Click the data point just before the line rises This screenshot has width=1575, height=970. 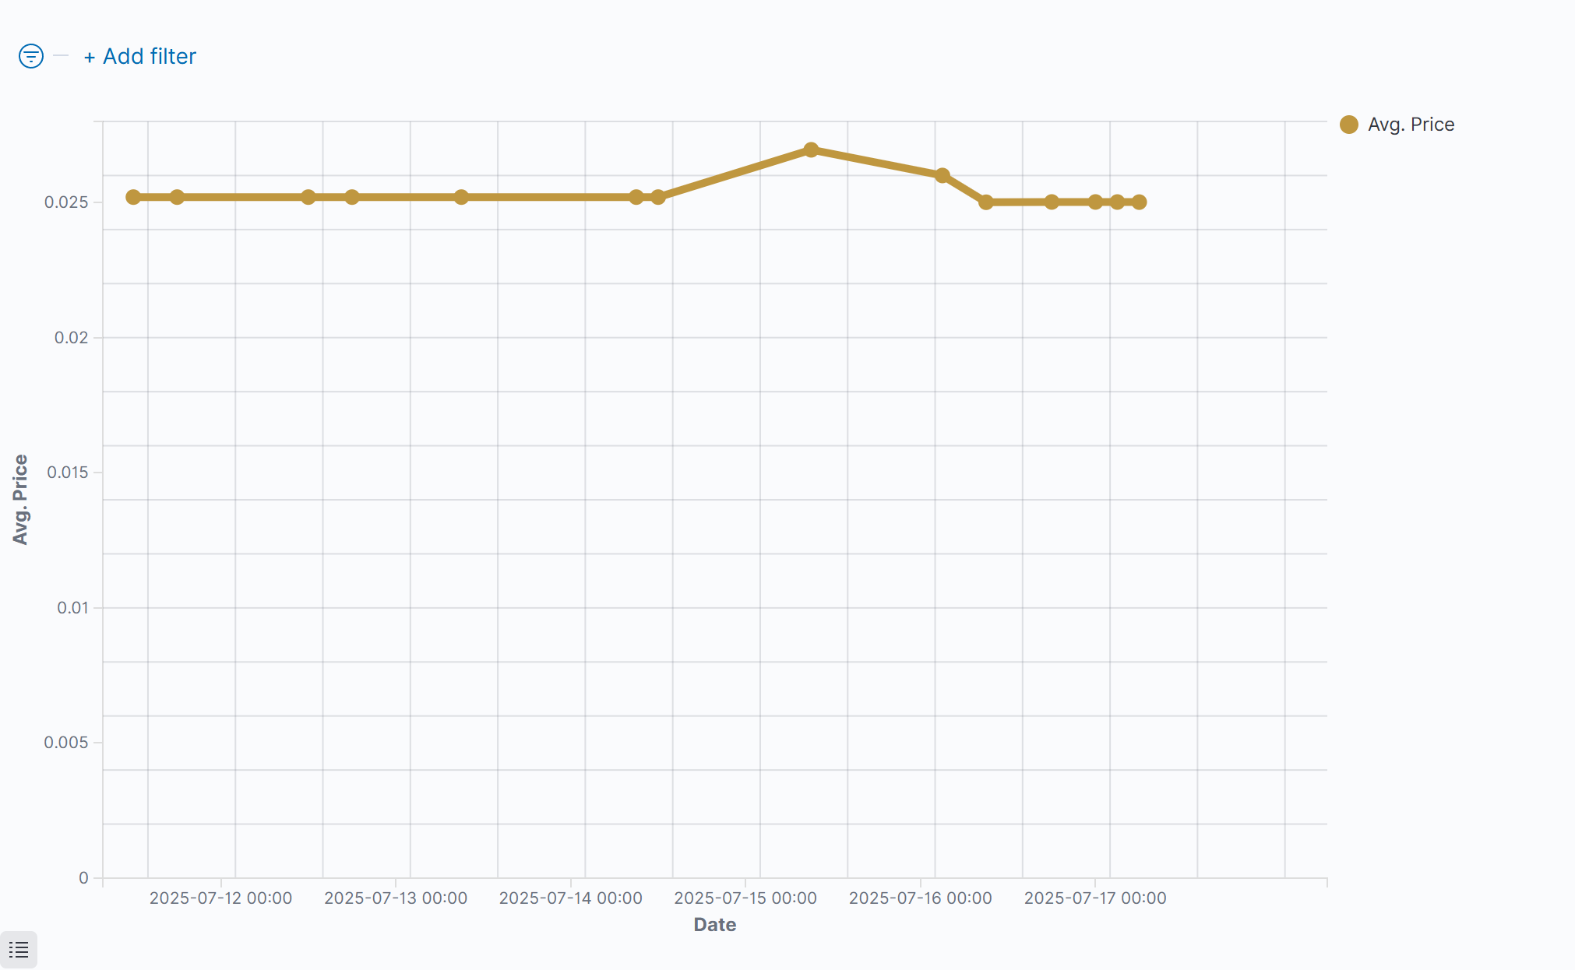coord(658,197)
